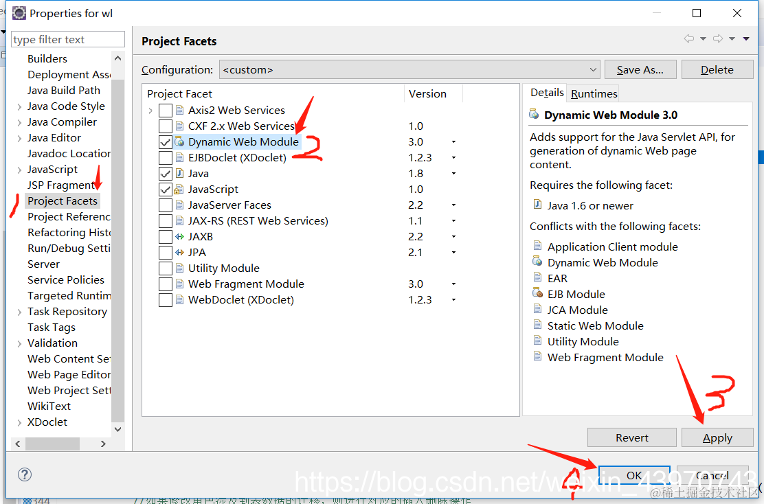Click the Application Client module icon
The width and height of the screenshot is (764, 504).
[x=537, y=245]
